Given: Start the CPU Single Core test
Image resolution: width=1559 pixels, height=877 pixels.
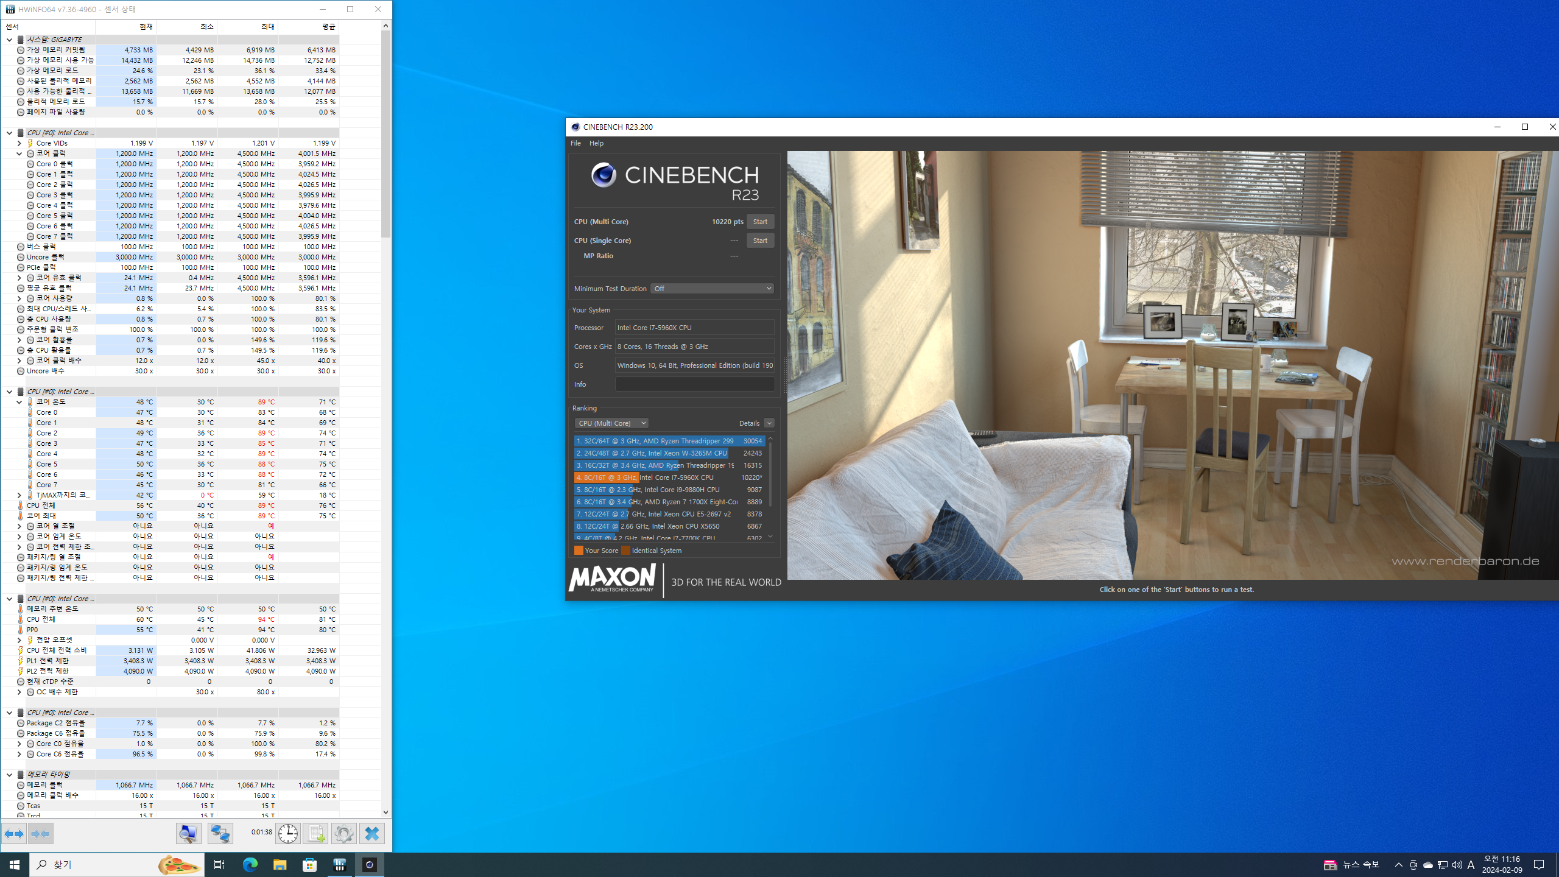Looking at the screenshot, I should tap(760, 241).
